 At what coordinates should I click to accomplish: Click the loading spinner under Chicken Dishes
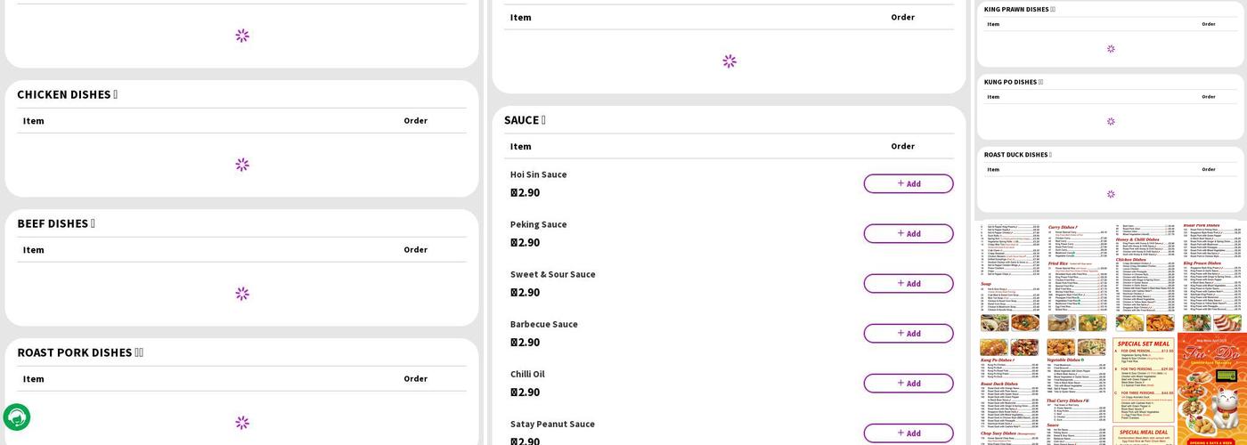242,165
